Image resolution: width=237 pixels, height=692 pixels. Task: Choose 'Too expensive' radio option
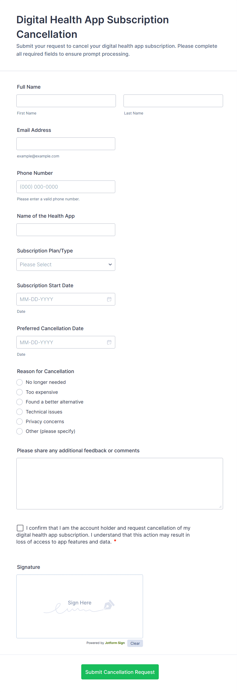(x=20, y=392)
